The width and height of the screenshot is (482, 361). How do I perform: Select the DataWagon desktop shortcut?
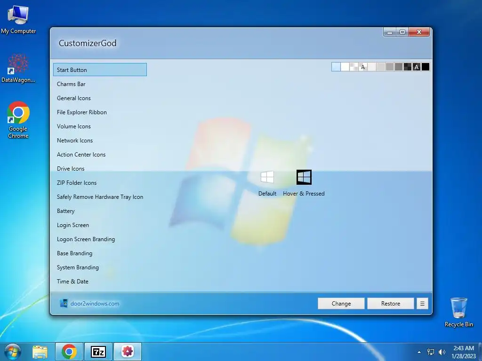(x=18, y=68)
